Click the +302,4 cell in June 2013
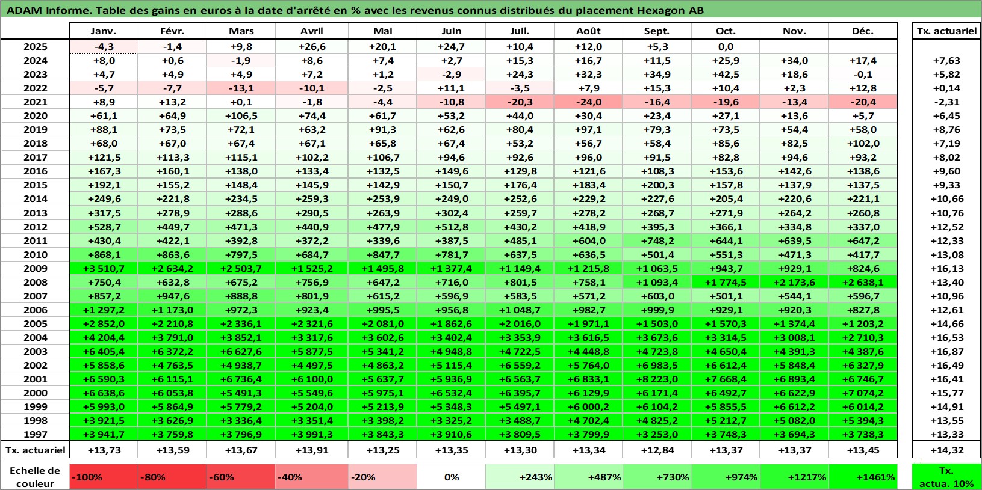Viewport: 982px width, 490px height. pos(452,213)
